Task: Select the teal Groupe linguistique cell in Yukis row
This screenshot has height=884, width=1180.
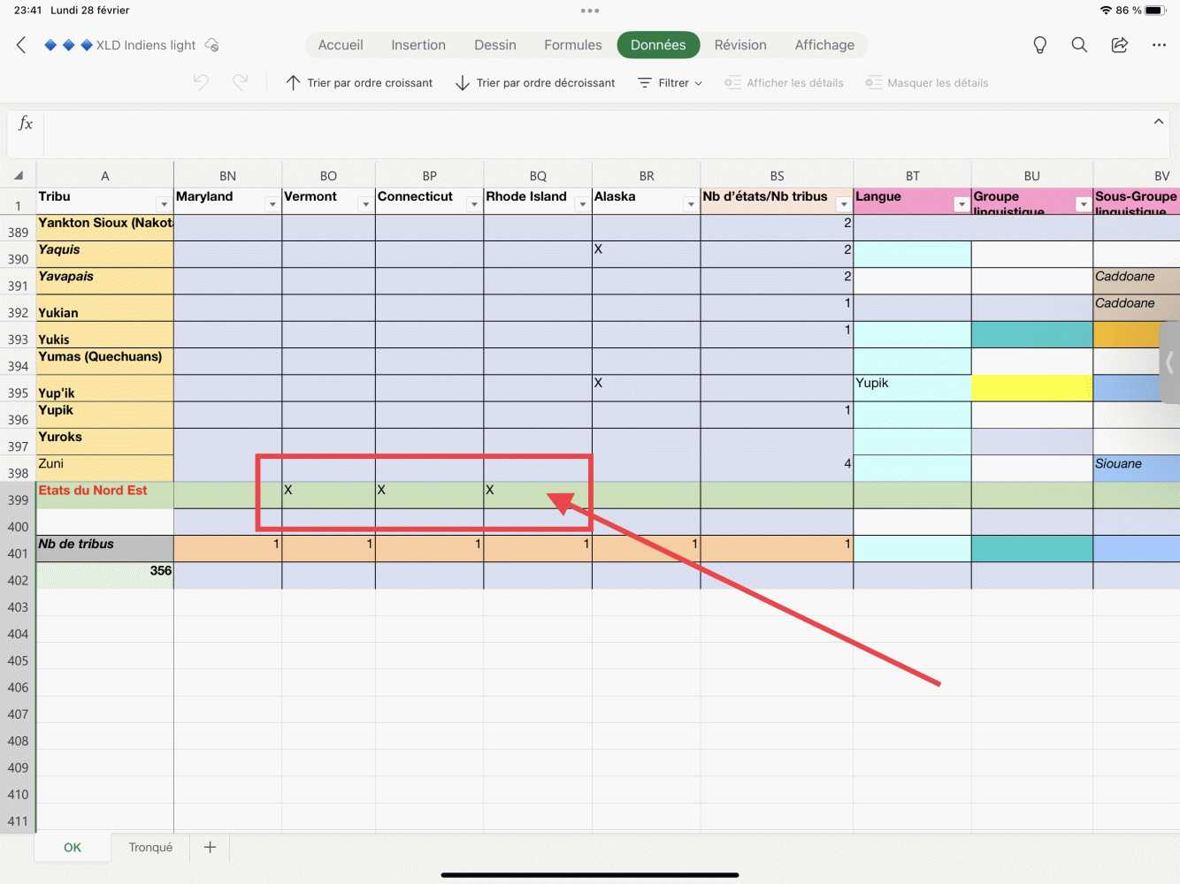Action: pyautogui.click(x=1032, y=335)
